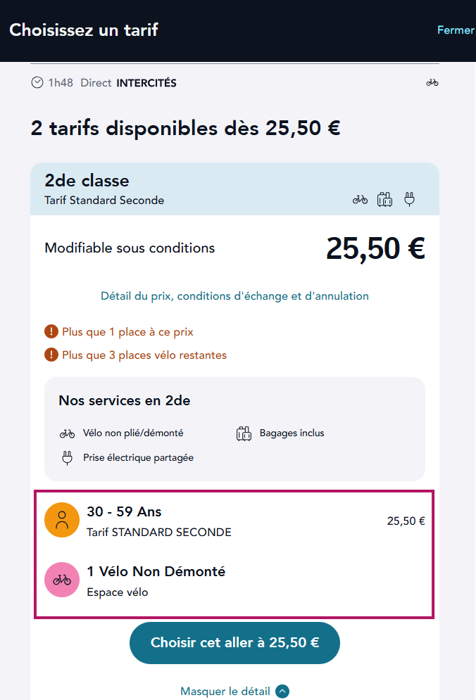Viewport: 476px width, 700px height.
Task: Click the Vélo non plié/démonté service icon
Action: pos(67,433)
